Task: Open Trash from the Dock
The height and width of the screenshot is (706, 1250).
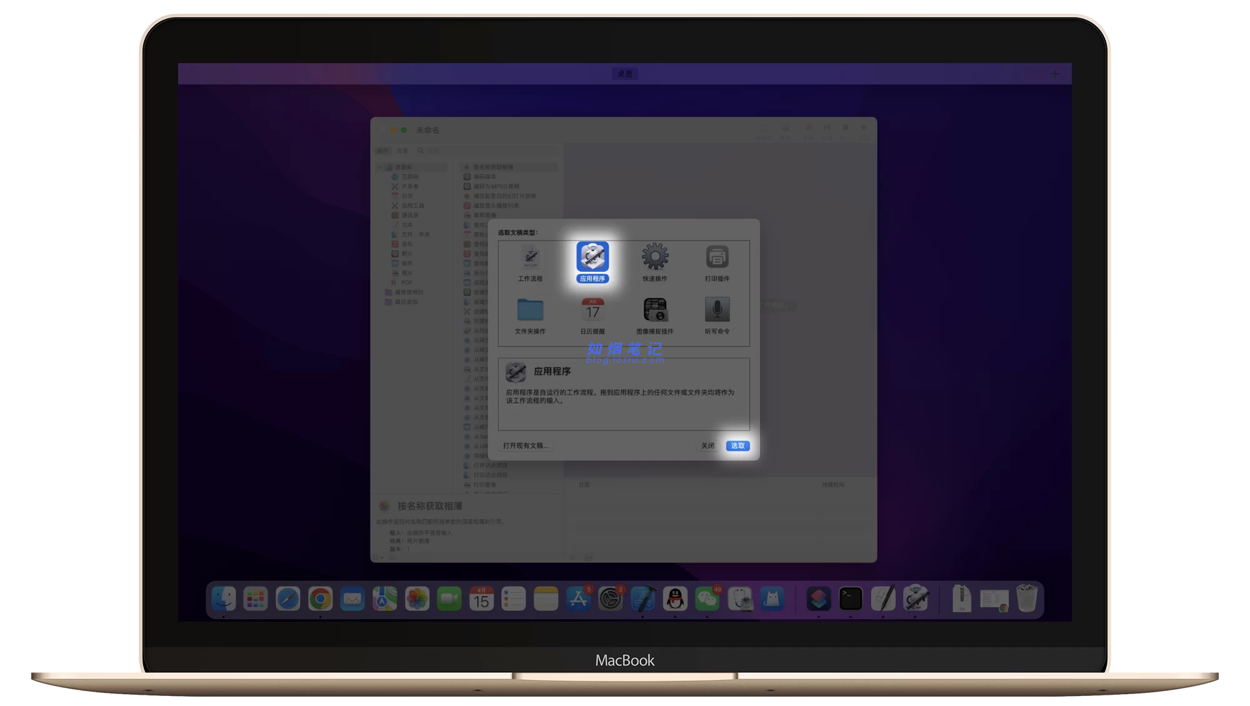Action: pyautogui.click(x=1026, y=599)
